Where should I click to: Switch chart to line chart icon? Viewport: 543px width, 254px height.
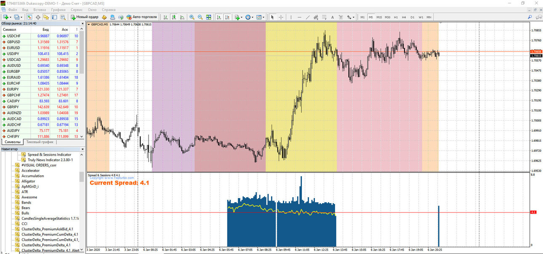coord(182,17)
